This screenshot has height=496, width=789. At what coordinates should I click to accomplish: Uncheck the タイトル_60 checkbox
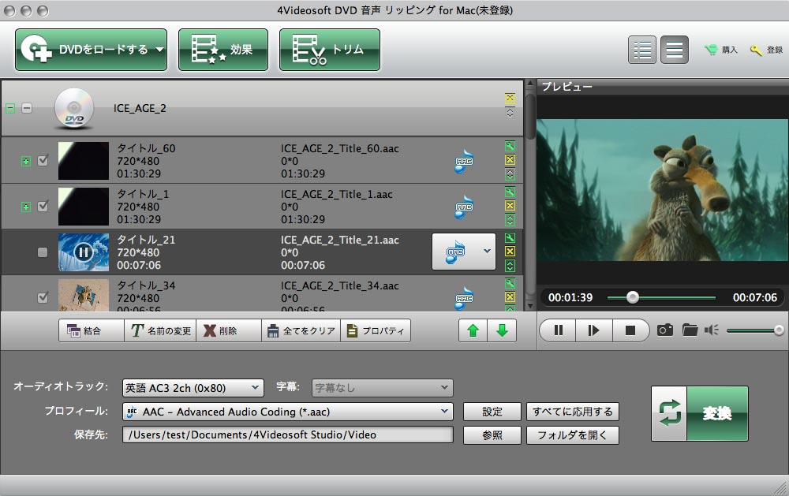(43, 161)
